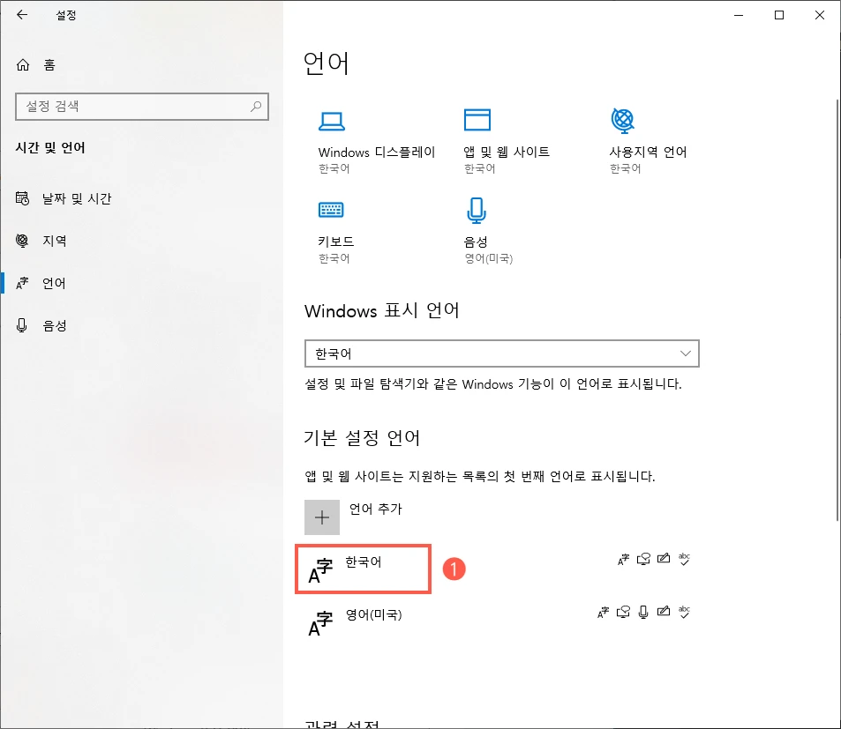Click the 언어 추가 label
This screenshot has height=729, width=841.
coord(375,509)
